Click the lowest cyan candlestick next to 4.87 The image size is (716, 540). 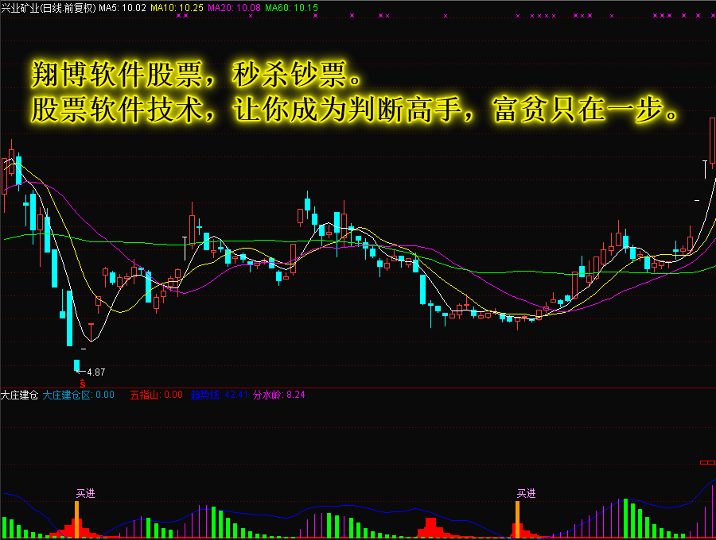(76, 365)
